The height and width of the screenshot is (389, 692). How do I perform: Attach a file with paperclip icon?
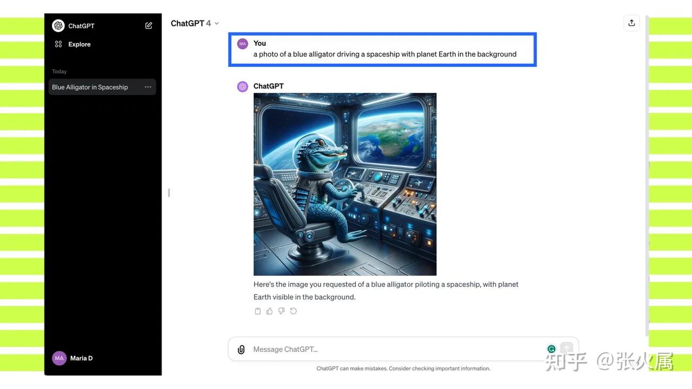[x=241, y=350]
